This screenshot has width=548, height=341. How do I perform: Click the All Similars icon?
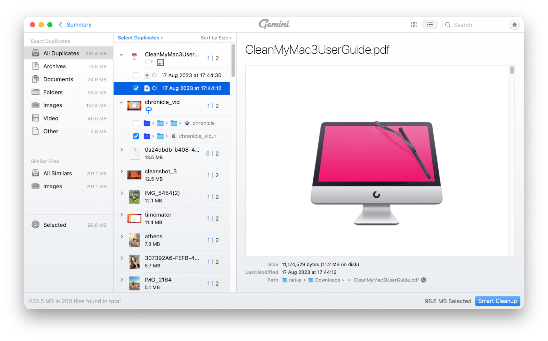click(x=36, y=173)
